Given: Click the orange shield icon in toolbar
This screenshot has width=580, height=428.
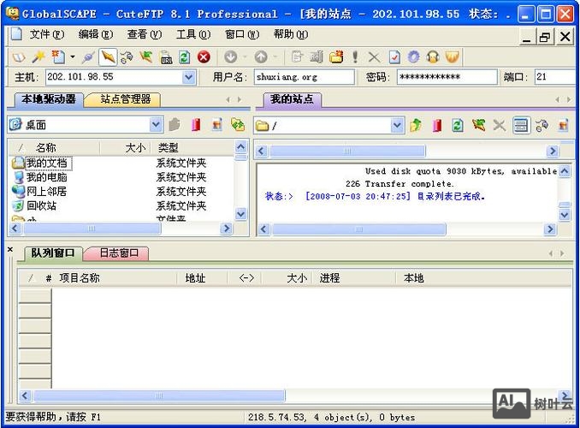Looking at the screenshot, I should pyautogui.click(x=452, y=57).
